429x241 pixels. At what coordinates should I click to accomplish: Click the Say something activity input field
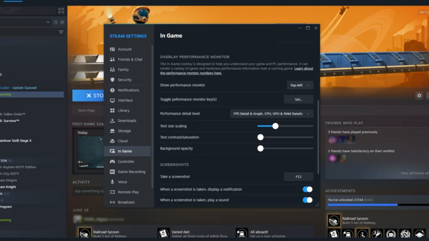coord(88,191)
